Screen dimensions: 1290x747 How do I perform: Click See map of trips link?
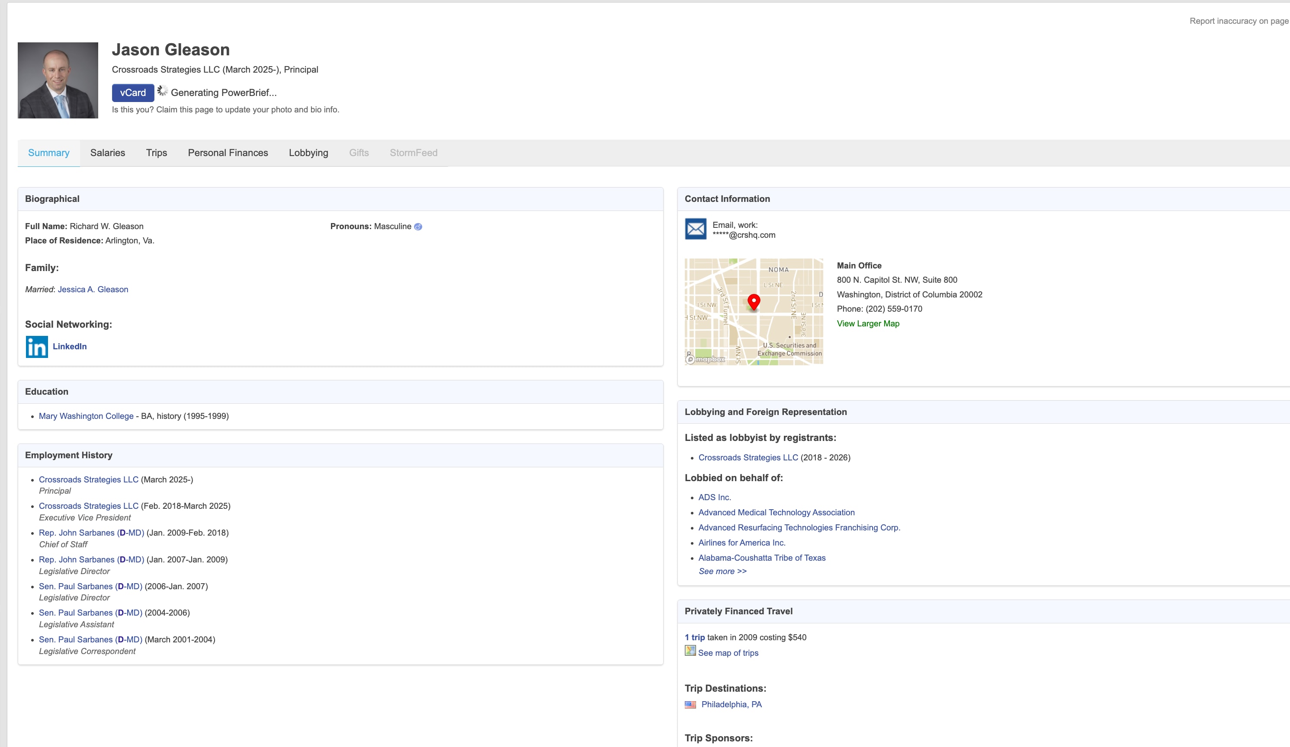point(728,653)
